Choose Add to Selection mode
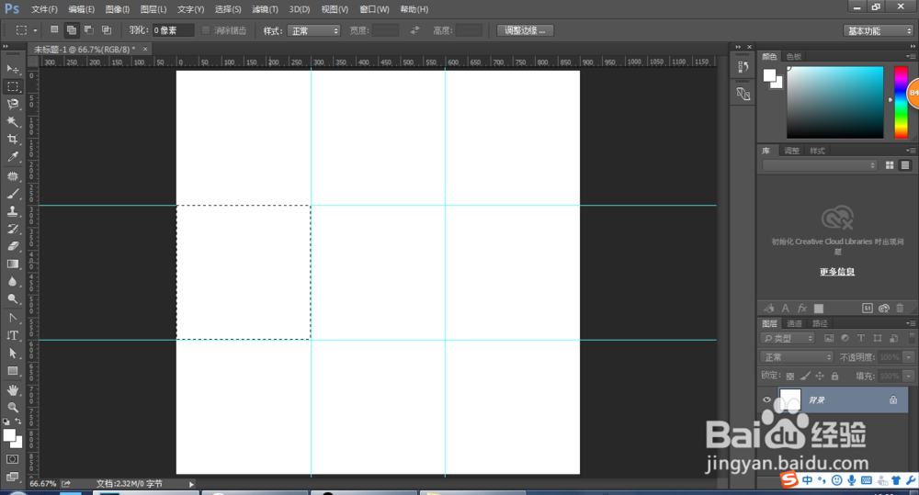The height and width of the screenshot is (495, 919). pos(72,30)
